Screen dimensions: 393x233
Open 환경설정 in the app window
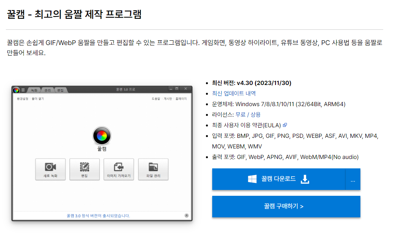(22, 99)
